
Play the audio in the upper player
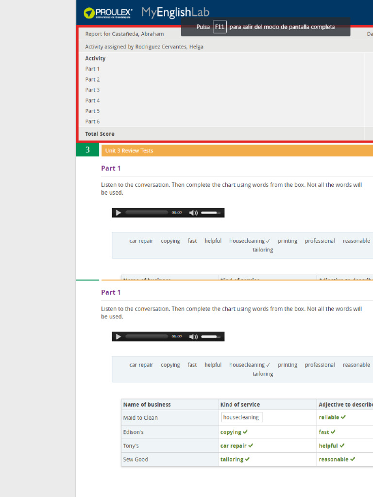(119, 213)
